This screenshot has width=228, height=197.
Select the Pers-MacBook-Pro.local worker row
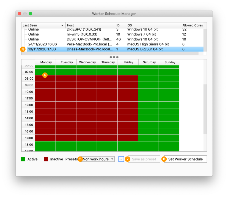tap(90, 44)
